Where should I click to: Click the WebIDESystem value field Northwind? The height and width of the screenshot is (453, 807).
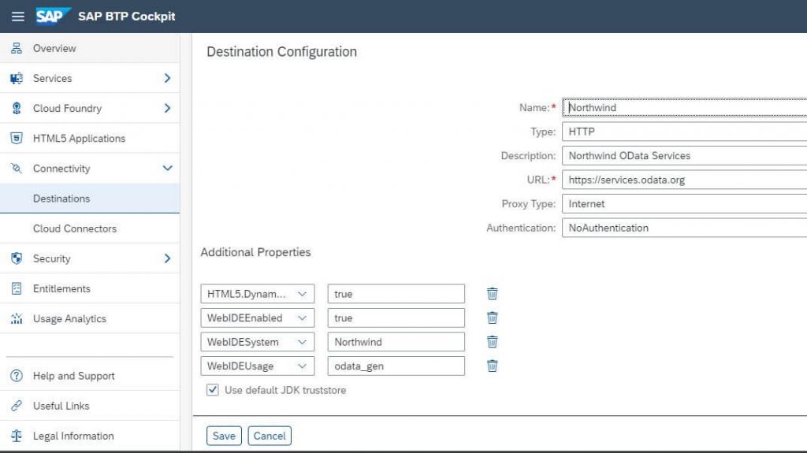pos(396,343)
